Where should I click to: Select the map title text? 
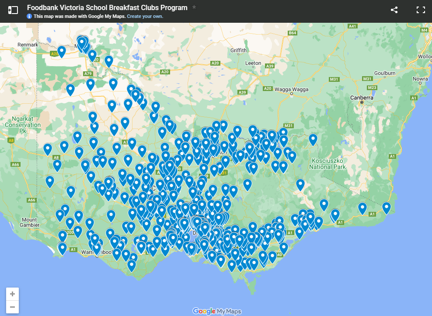click(x=107, y=8)
